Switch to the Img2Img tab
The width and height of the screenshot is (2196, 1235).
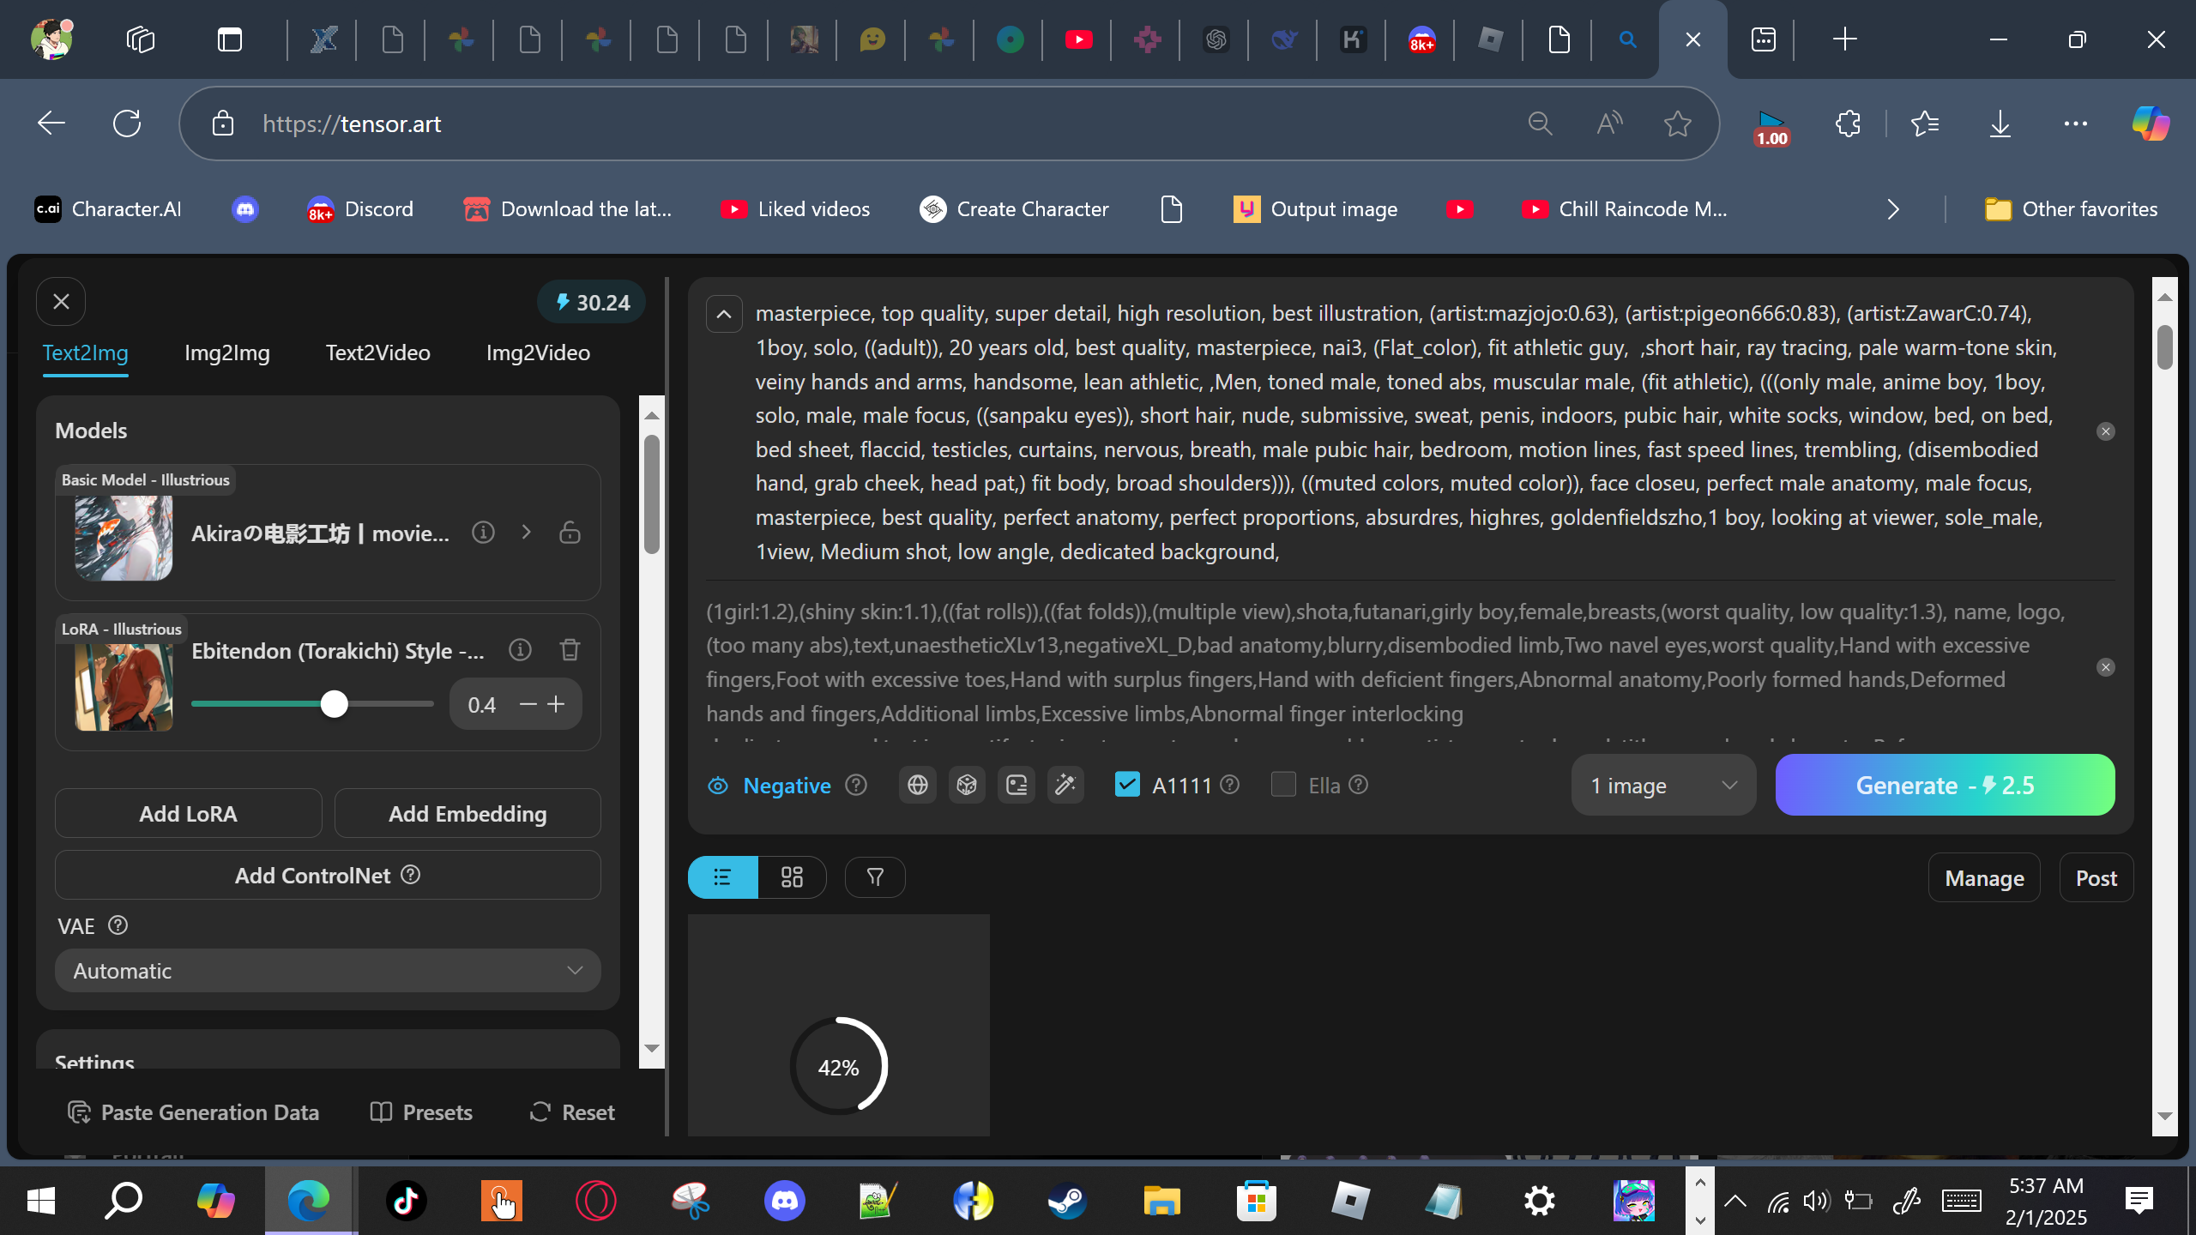click(226, 352)
